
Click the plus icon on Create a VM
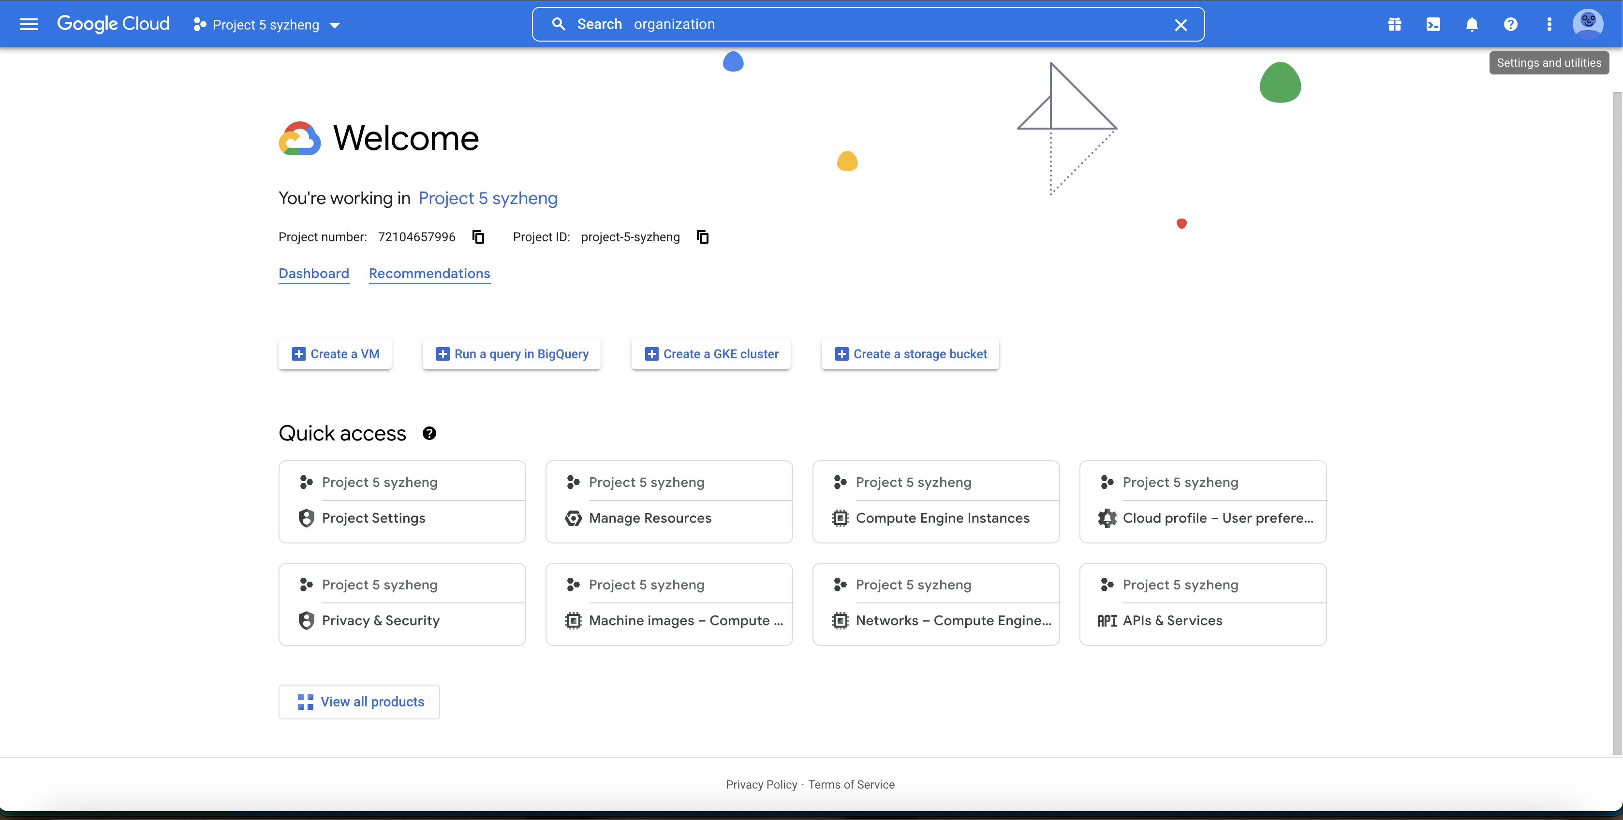pos(299,354)
